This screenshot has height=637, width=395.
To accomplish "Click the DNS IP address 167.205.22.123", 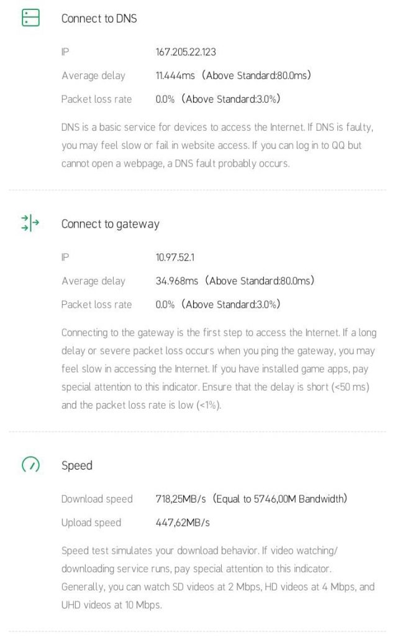I will (x=186, y=52).
